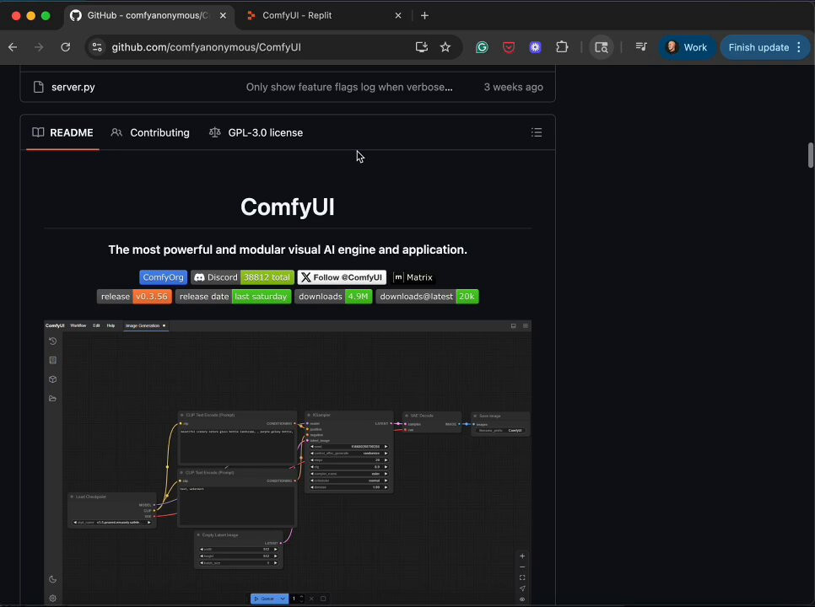Image resolution: width=815 pixels, height=607 pixels.
Task: Open the purple gear extension icon
Action: (536, 47)
